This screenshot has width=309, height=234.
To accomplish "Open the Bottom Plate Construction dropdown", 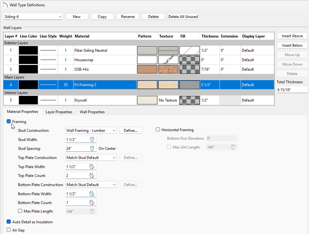I will (x=91, y=185).
